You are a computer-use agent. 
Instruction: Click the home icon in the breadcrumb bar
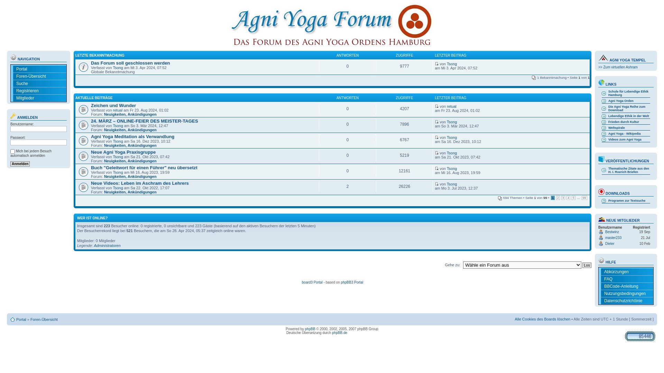(x=12, y=319)
